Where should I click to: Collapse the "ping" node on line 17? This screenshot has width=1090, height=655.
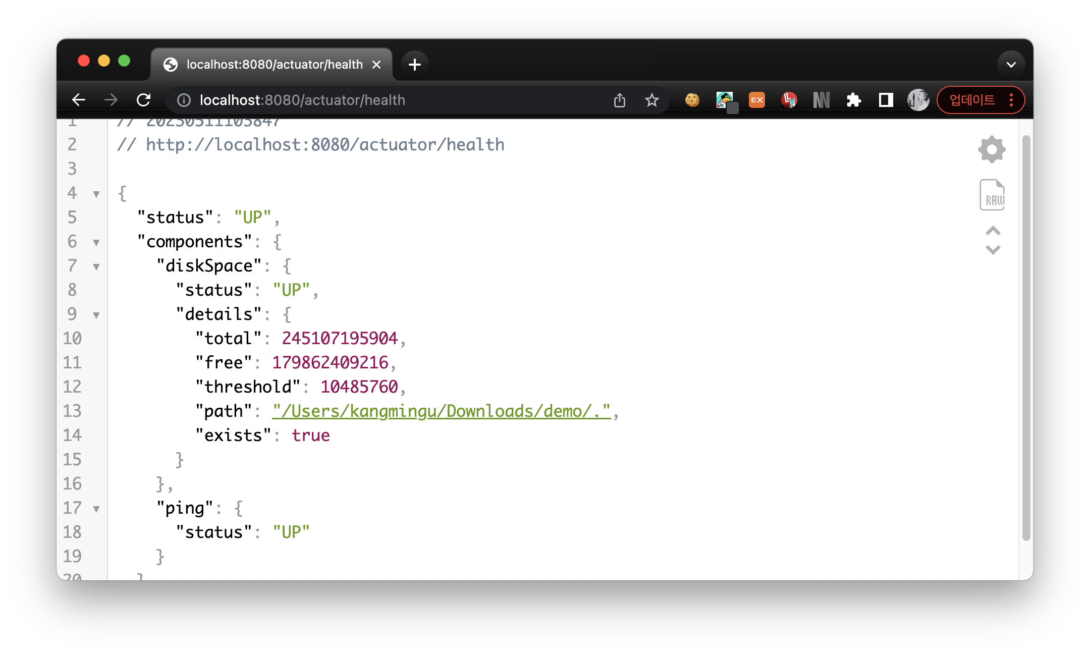click(x=96, y=509)
